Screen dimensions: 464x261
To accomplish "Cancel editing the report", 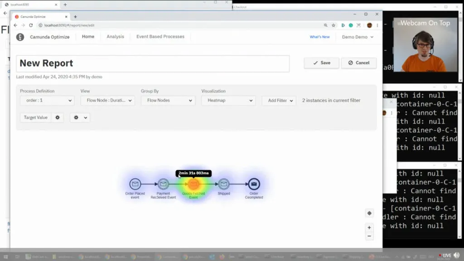I will point(359,63).
